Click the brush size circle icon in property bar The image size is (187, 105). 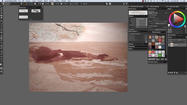tap(35, 4)
